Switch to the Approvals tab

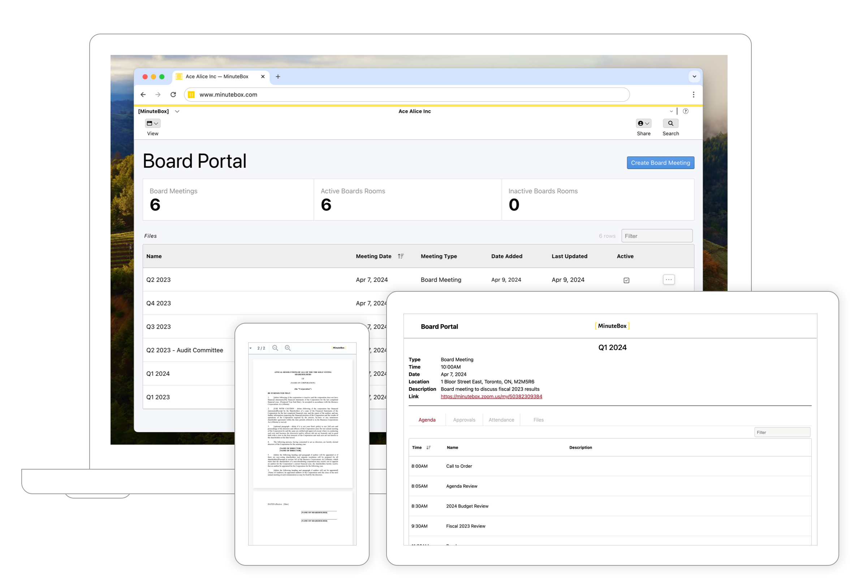click(464, 420)
